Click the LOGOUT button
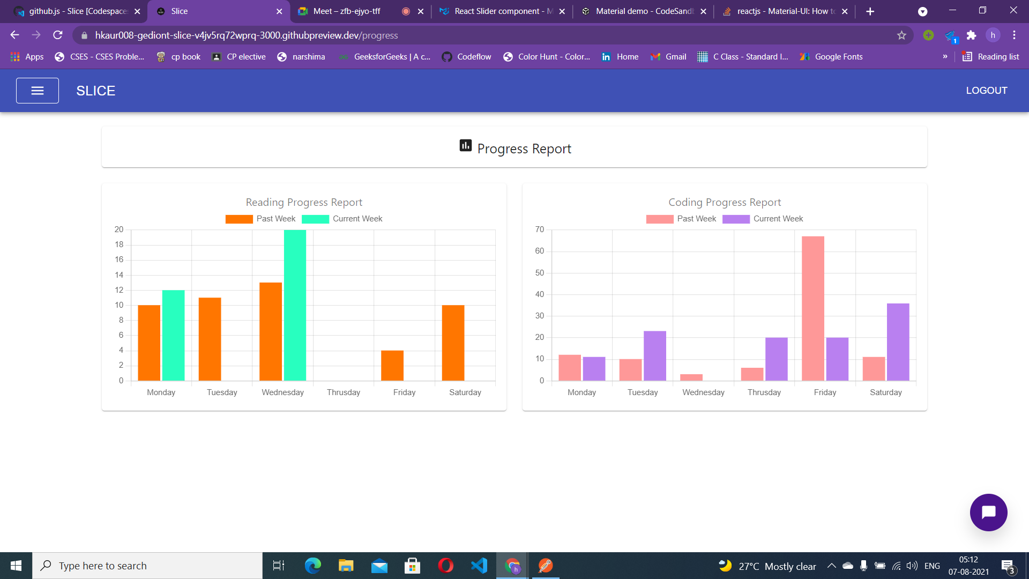Screen dimensions: 1029x579 [986, 91]
